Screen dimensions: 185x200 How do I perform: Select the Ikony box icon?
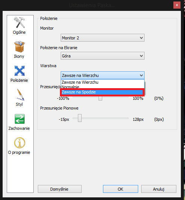[19, 47]
